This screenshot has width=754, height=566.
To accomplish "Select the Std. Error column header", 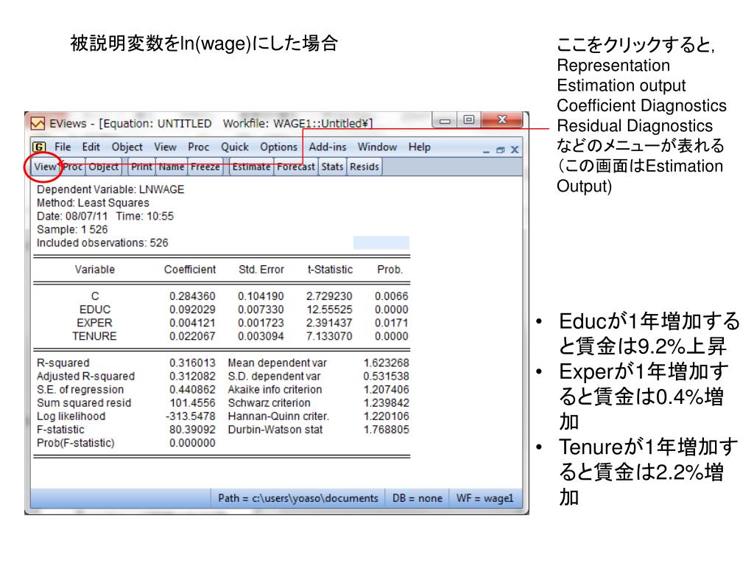I will point(261,270).
